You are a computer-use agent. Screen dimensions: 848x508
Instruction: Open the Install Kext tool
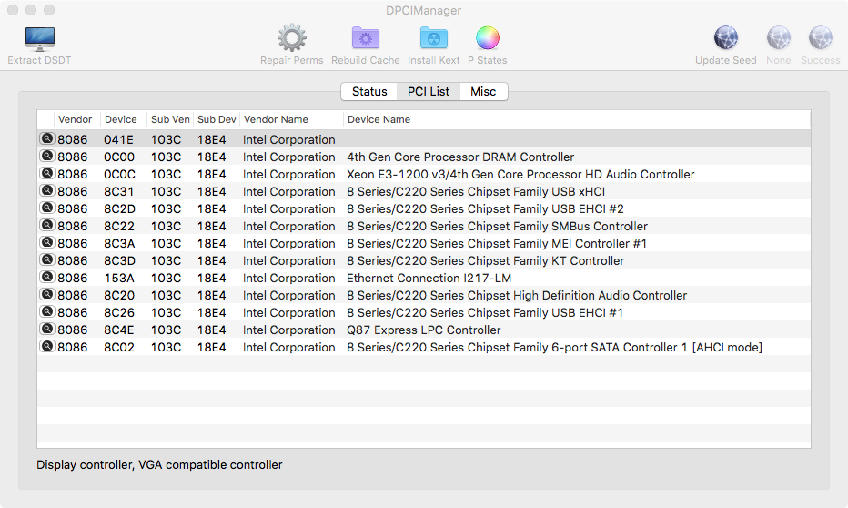433,39
